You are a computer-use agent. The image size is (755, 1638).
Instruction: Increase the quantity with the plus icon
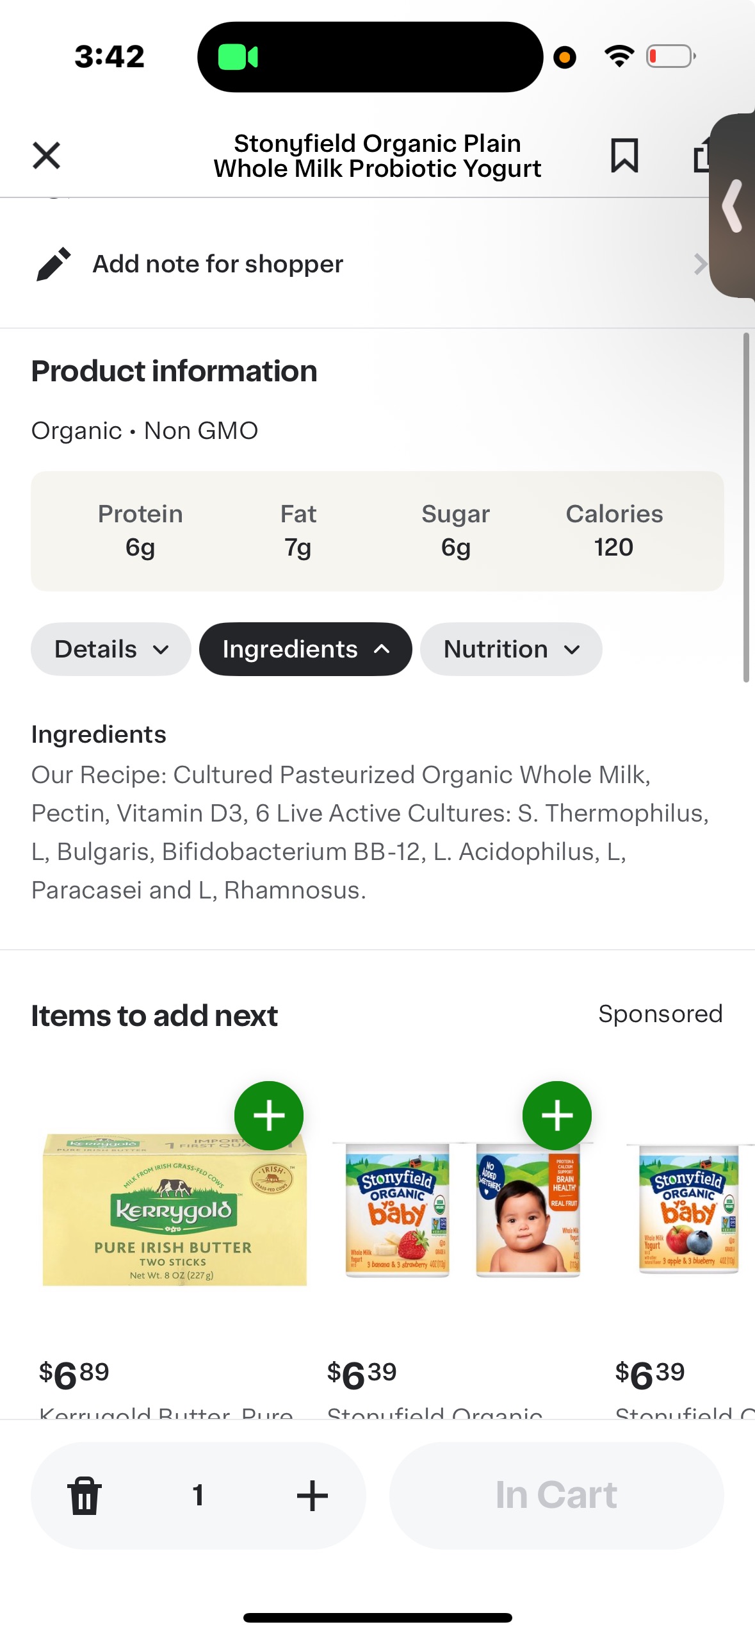pyautogui.click(x=312, y=1495)
